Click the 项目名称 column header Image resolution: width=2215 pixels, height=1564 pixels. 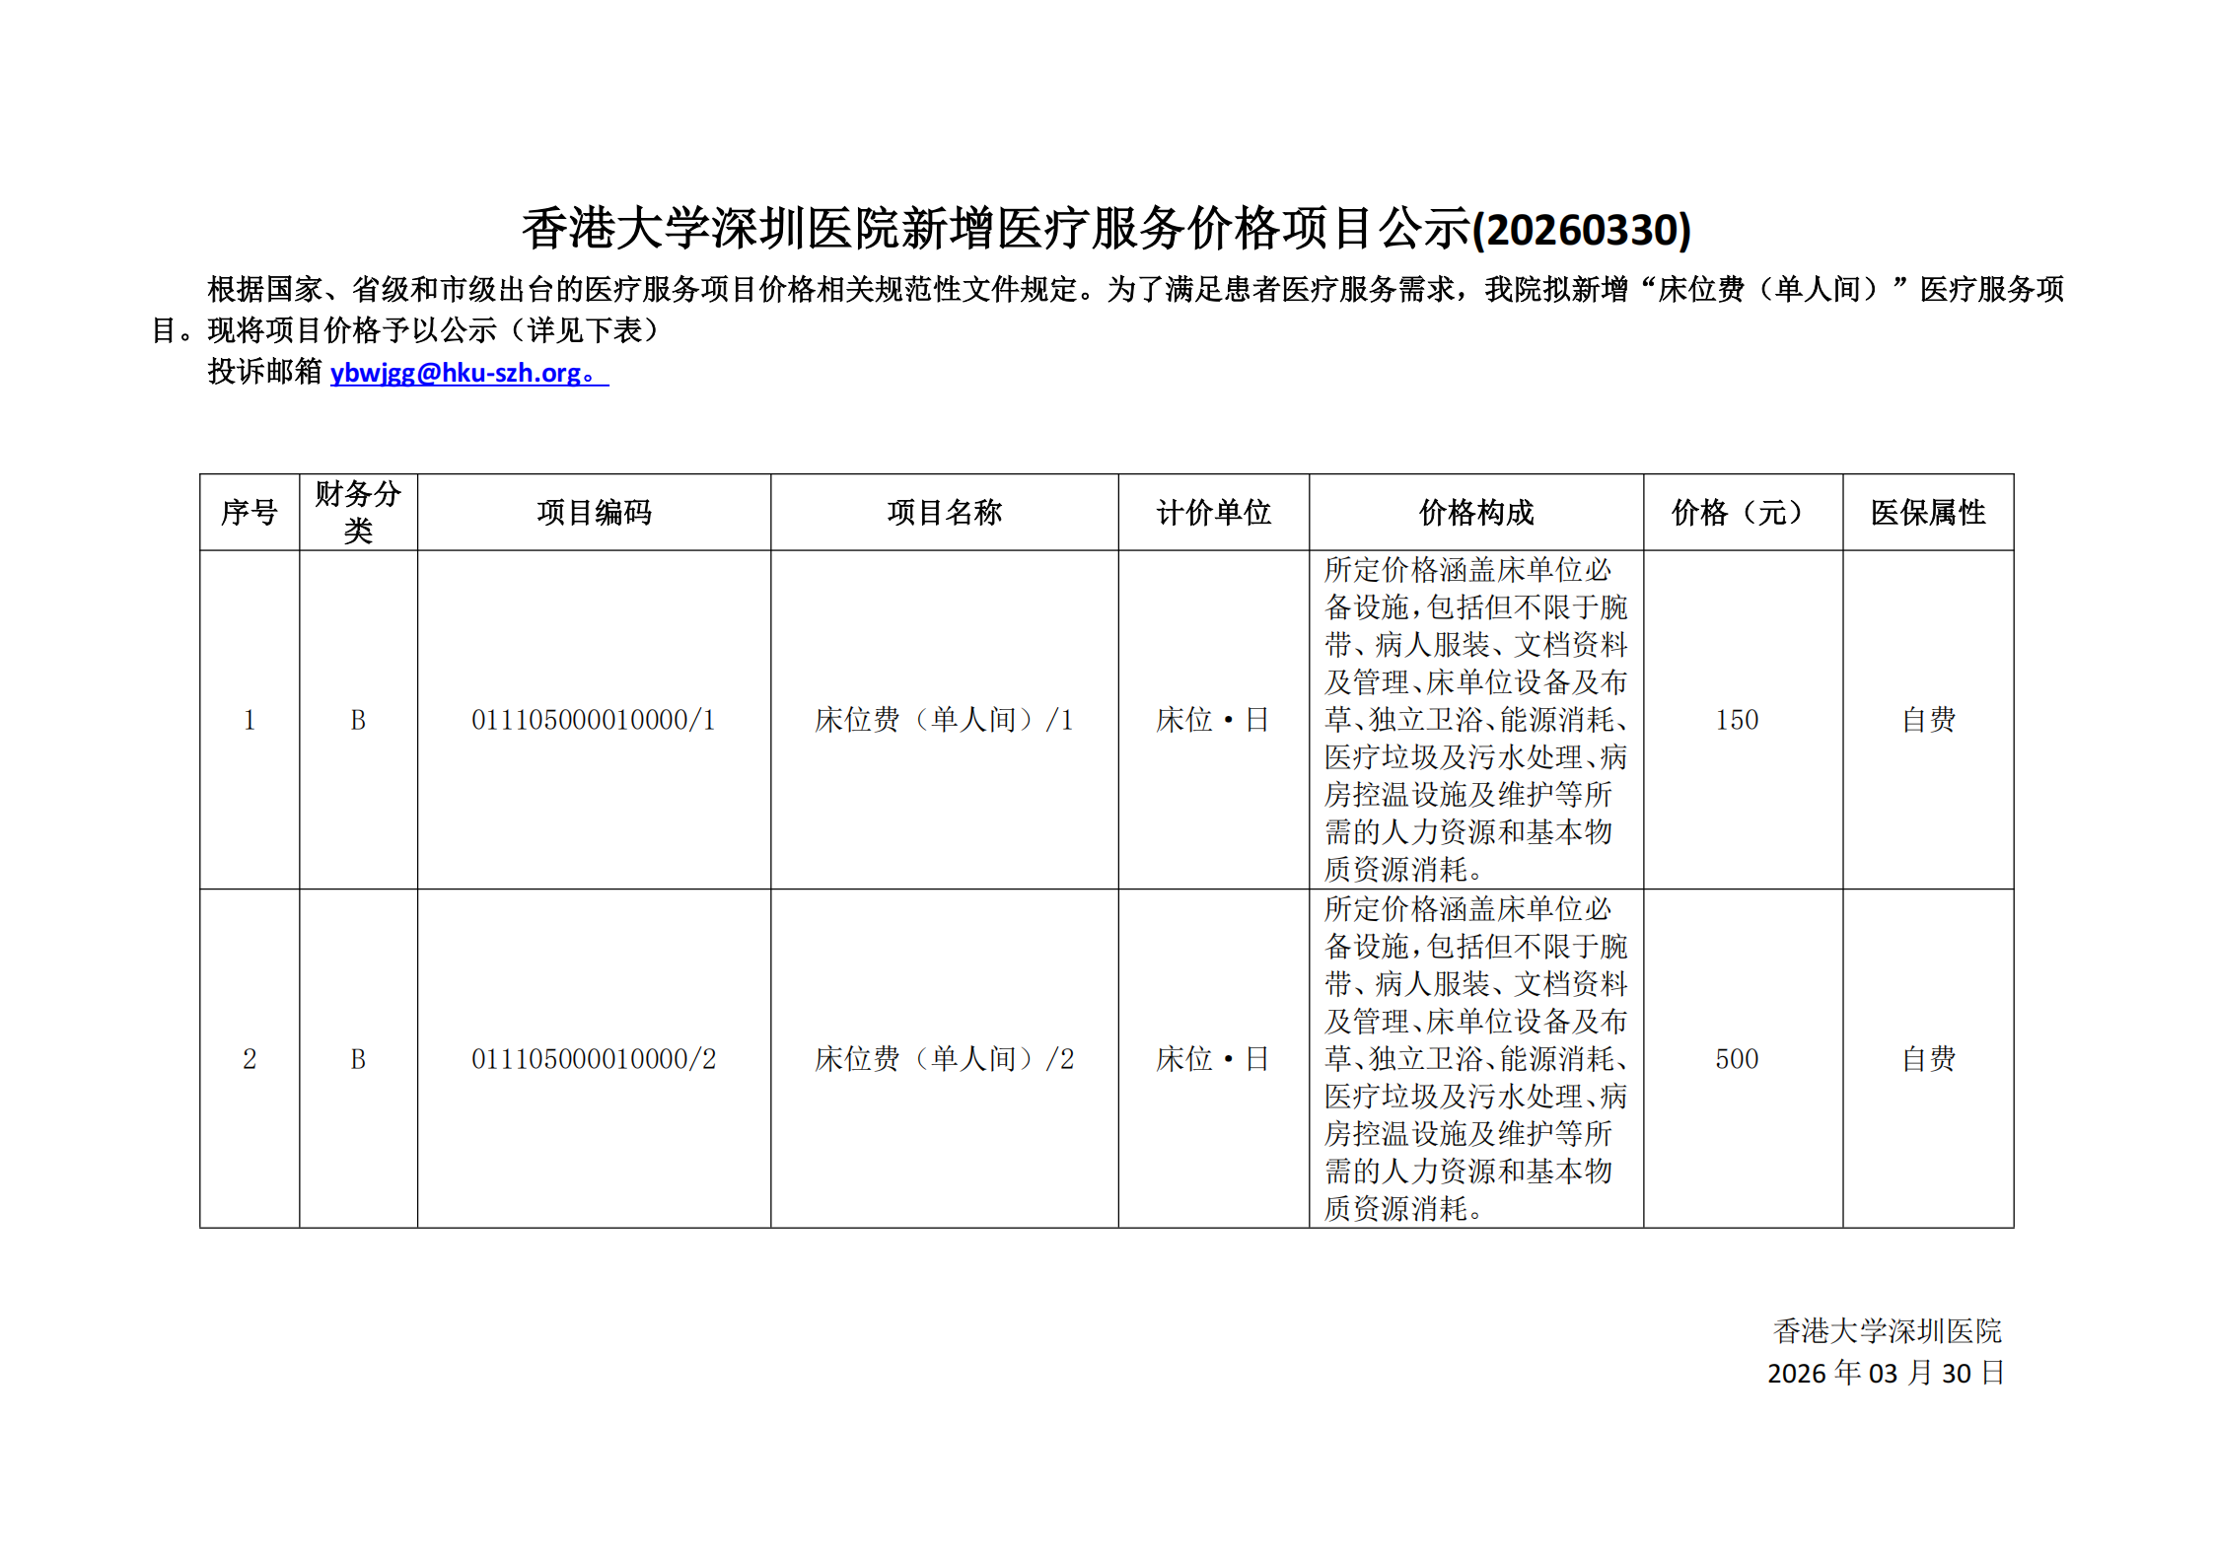point(944,513)
